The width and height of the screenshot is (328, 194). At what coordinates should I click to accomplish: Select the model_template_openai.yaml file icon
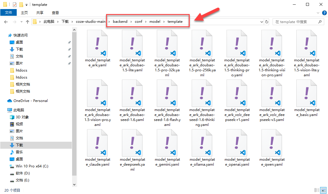pyautogui.click(x=237, y=143)
